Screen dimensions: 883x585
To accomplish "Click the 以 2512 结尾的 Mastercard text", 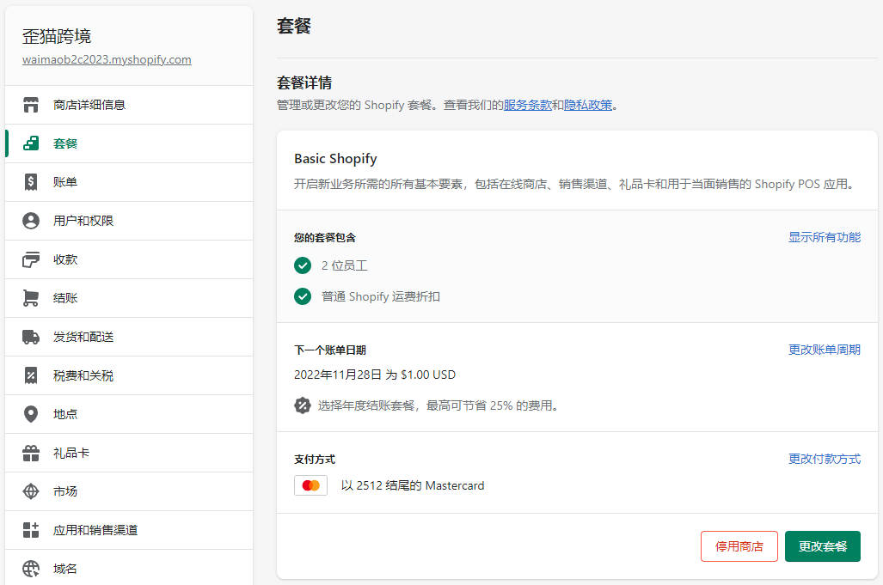I will (413, 485).
